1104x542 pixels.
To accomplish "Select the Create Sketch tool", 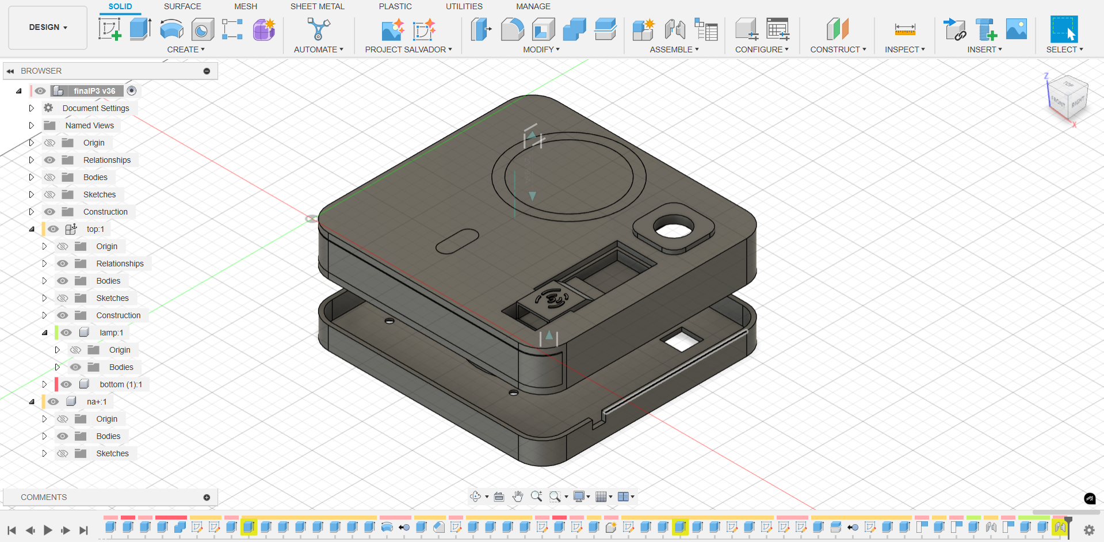I will click(x=109, y=29).
